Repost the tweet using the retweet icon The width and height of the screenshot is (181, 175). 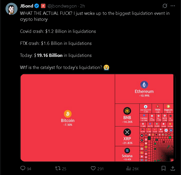click(57, 168)
